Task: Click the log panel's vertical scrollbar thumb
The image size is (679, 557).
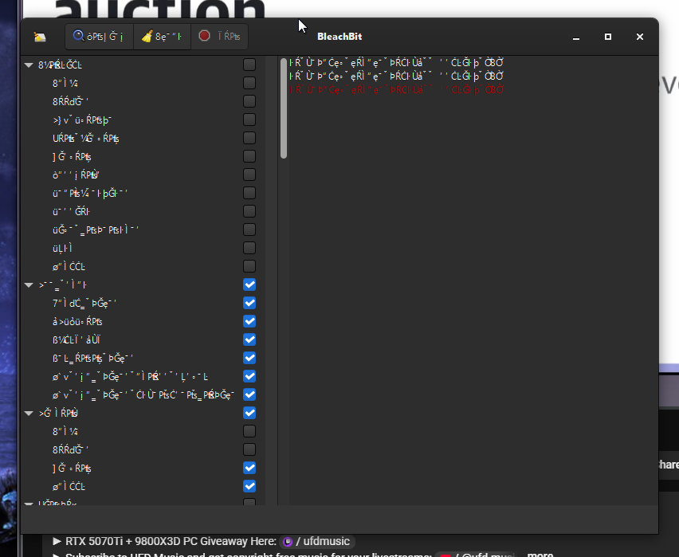Action: 284,108
